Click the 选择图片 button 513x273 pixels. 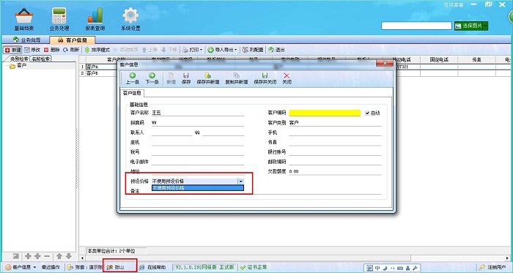[468, 26]
